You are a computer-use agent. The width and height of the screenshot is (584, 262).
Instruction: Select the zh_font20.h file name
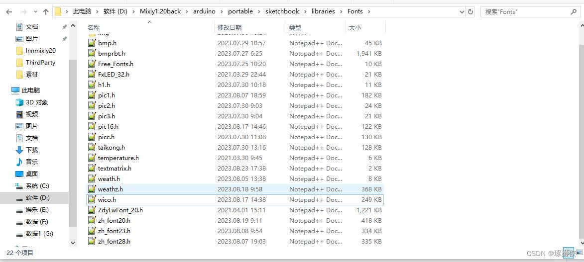tap(114, 220)
